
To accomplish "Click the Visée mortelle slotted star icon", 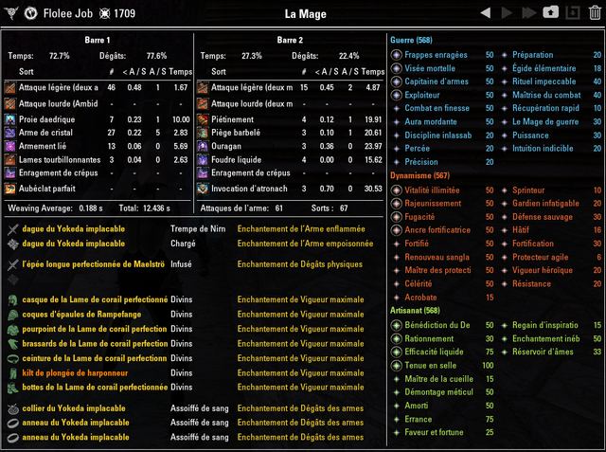I will tap(396, 68).
